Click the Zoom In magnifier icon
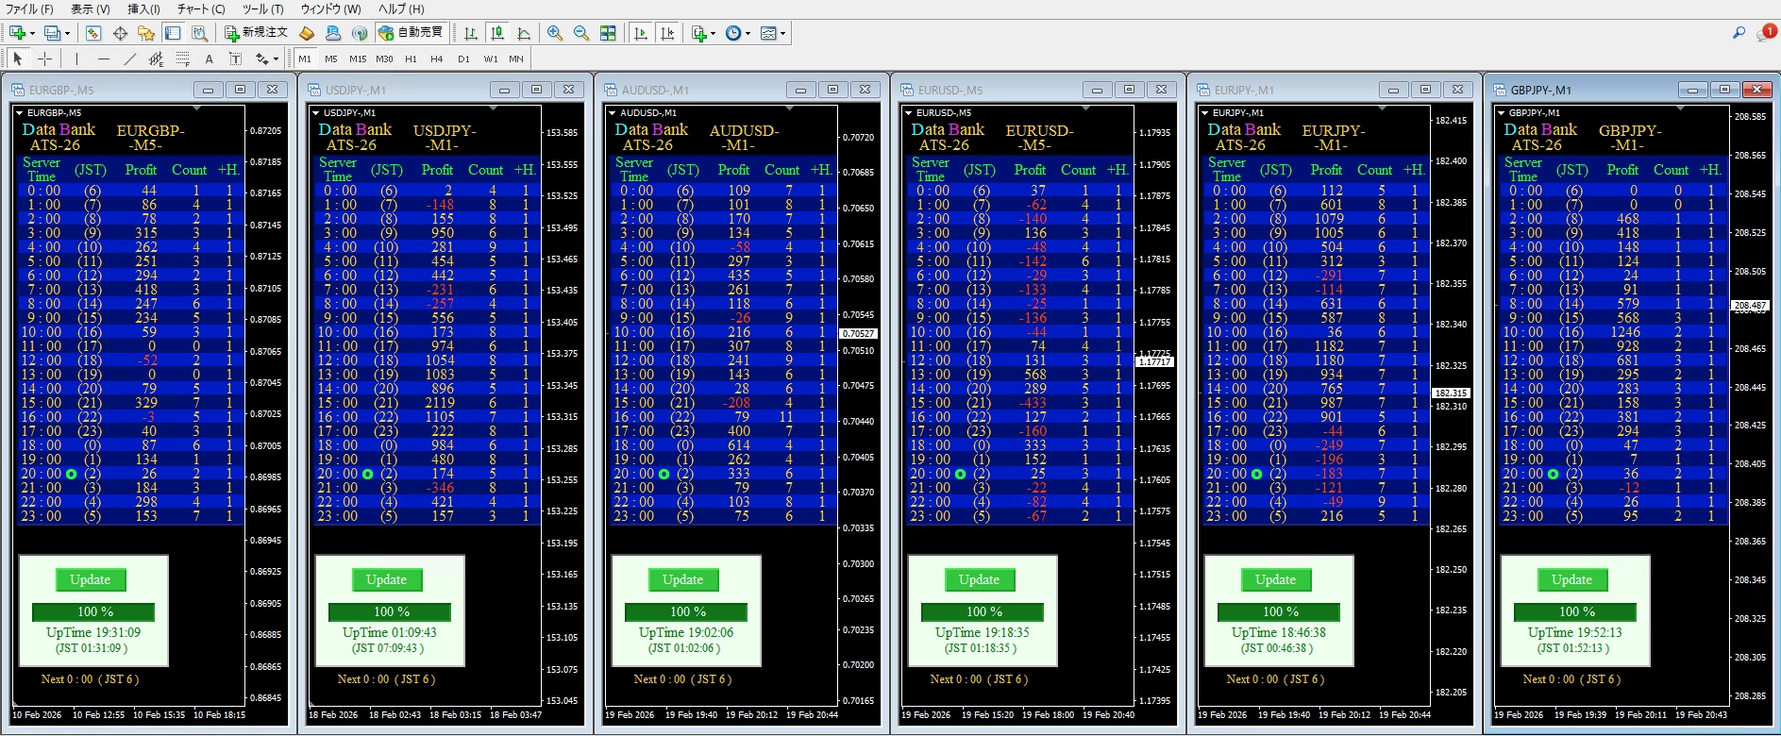1781x736 pixels. (x=555, y=33)
